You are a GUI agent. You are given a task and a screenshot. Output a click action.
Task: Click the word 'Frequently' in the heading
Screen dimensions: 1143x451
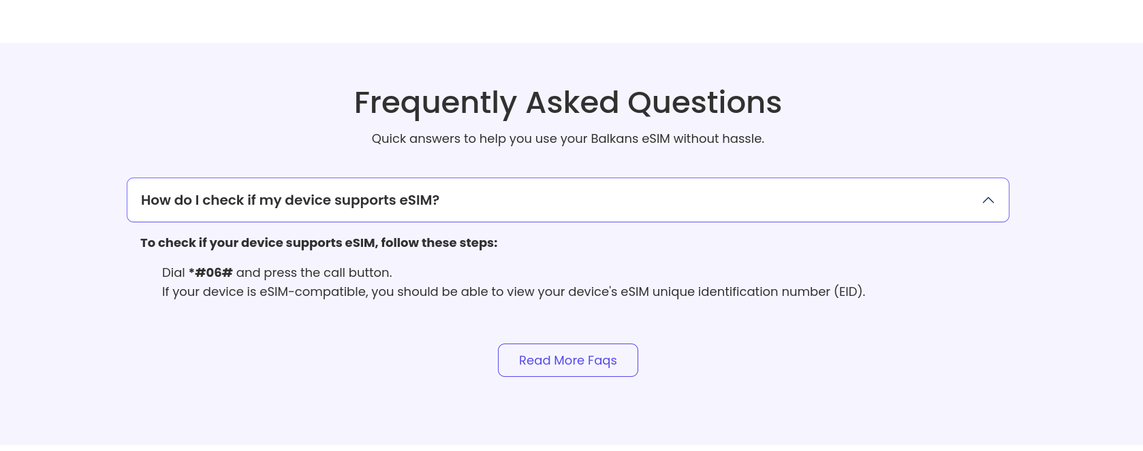click(x=435, y=103)
